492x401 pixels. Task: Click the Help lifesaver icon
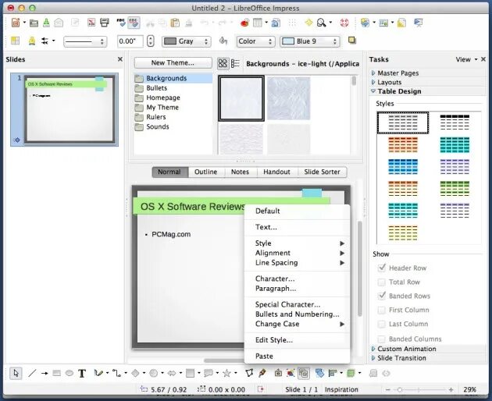pyautogui.click(x=344, y=23)
